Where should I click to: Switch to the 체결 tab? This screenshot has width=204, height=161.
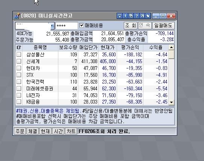click(33, 131)
